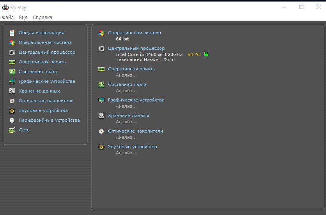Click the mouse icon beside Периферийные устройства in sidebar
326x215 pixels.
click(12, 120)
